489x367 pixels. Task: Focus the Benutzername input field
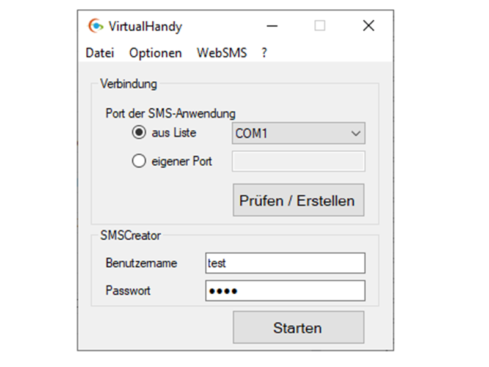[285, 263]
